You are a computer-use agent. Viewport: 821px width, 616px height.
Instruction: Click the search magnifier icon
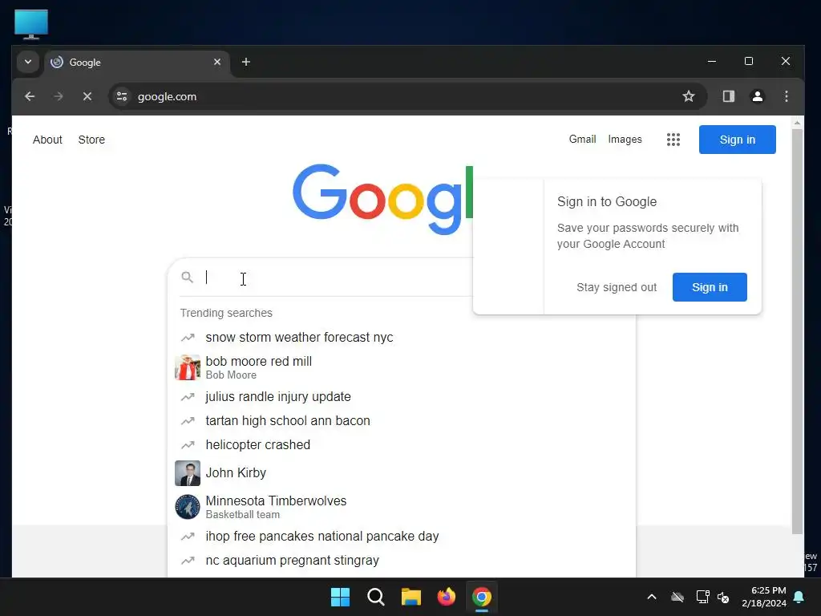[x=187, y=277]
